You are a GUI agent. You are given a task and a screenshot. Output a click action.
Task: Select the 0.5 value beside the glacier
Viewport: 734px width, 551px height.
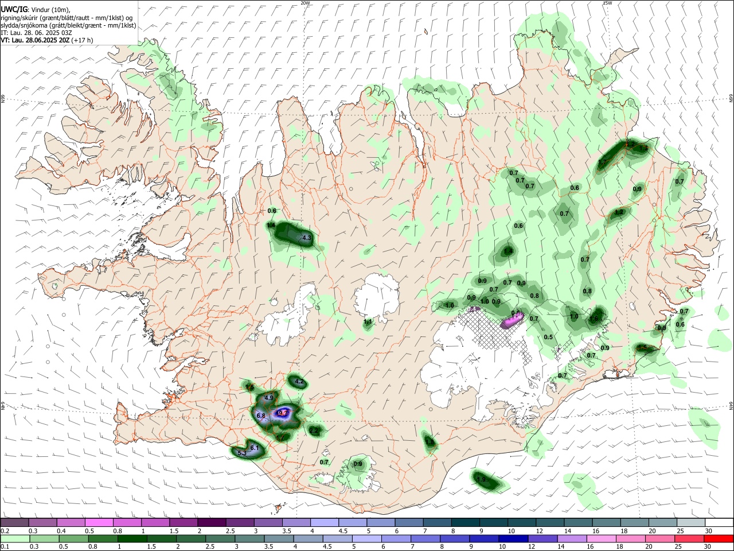pyautogui.click(x=548, y=337)
